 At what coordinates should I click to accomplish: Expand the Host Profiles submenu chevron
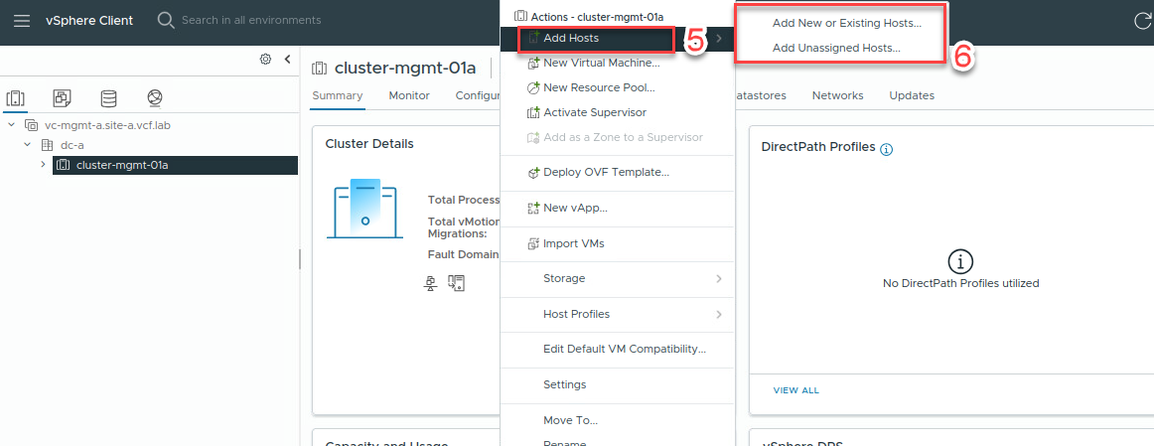pos(719,314)
